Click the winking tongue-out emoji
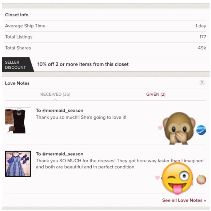 (x=178, y=178)
